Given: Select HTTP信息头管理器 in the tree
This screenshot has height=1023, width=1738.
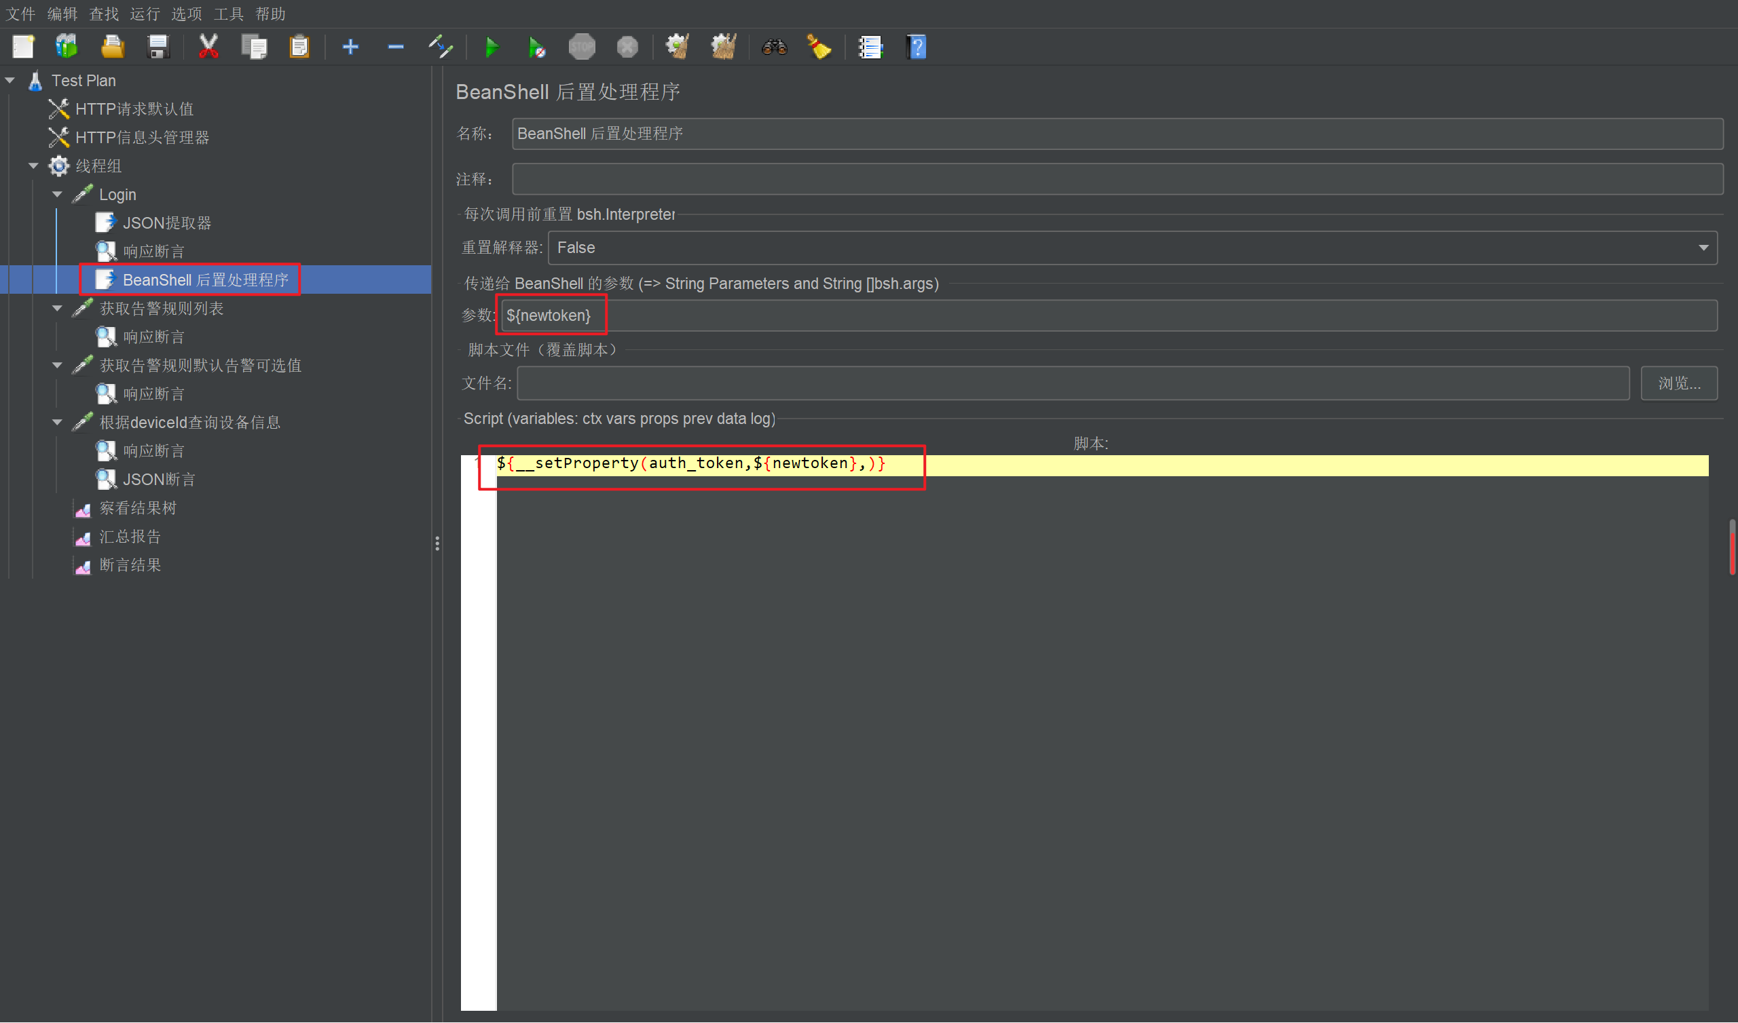Looking at the screenshot, I should [x=141, y=138].
